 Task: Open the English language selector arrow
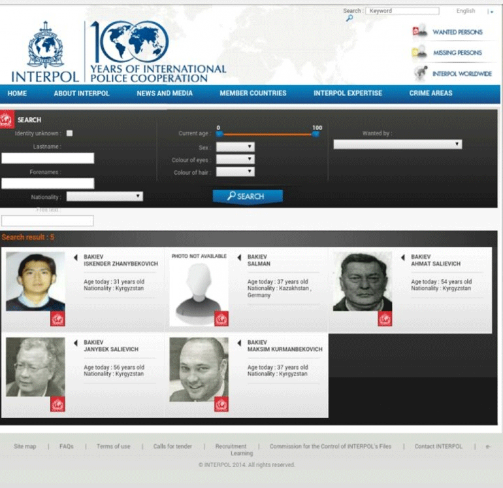coord(491,12)
